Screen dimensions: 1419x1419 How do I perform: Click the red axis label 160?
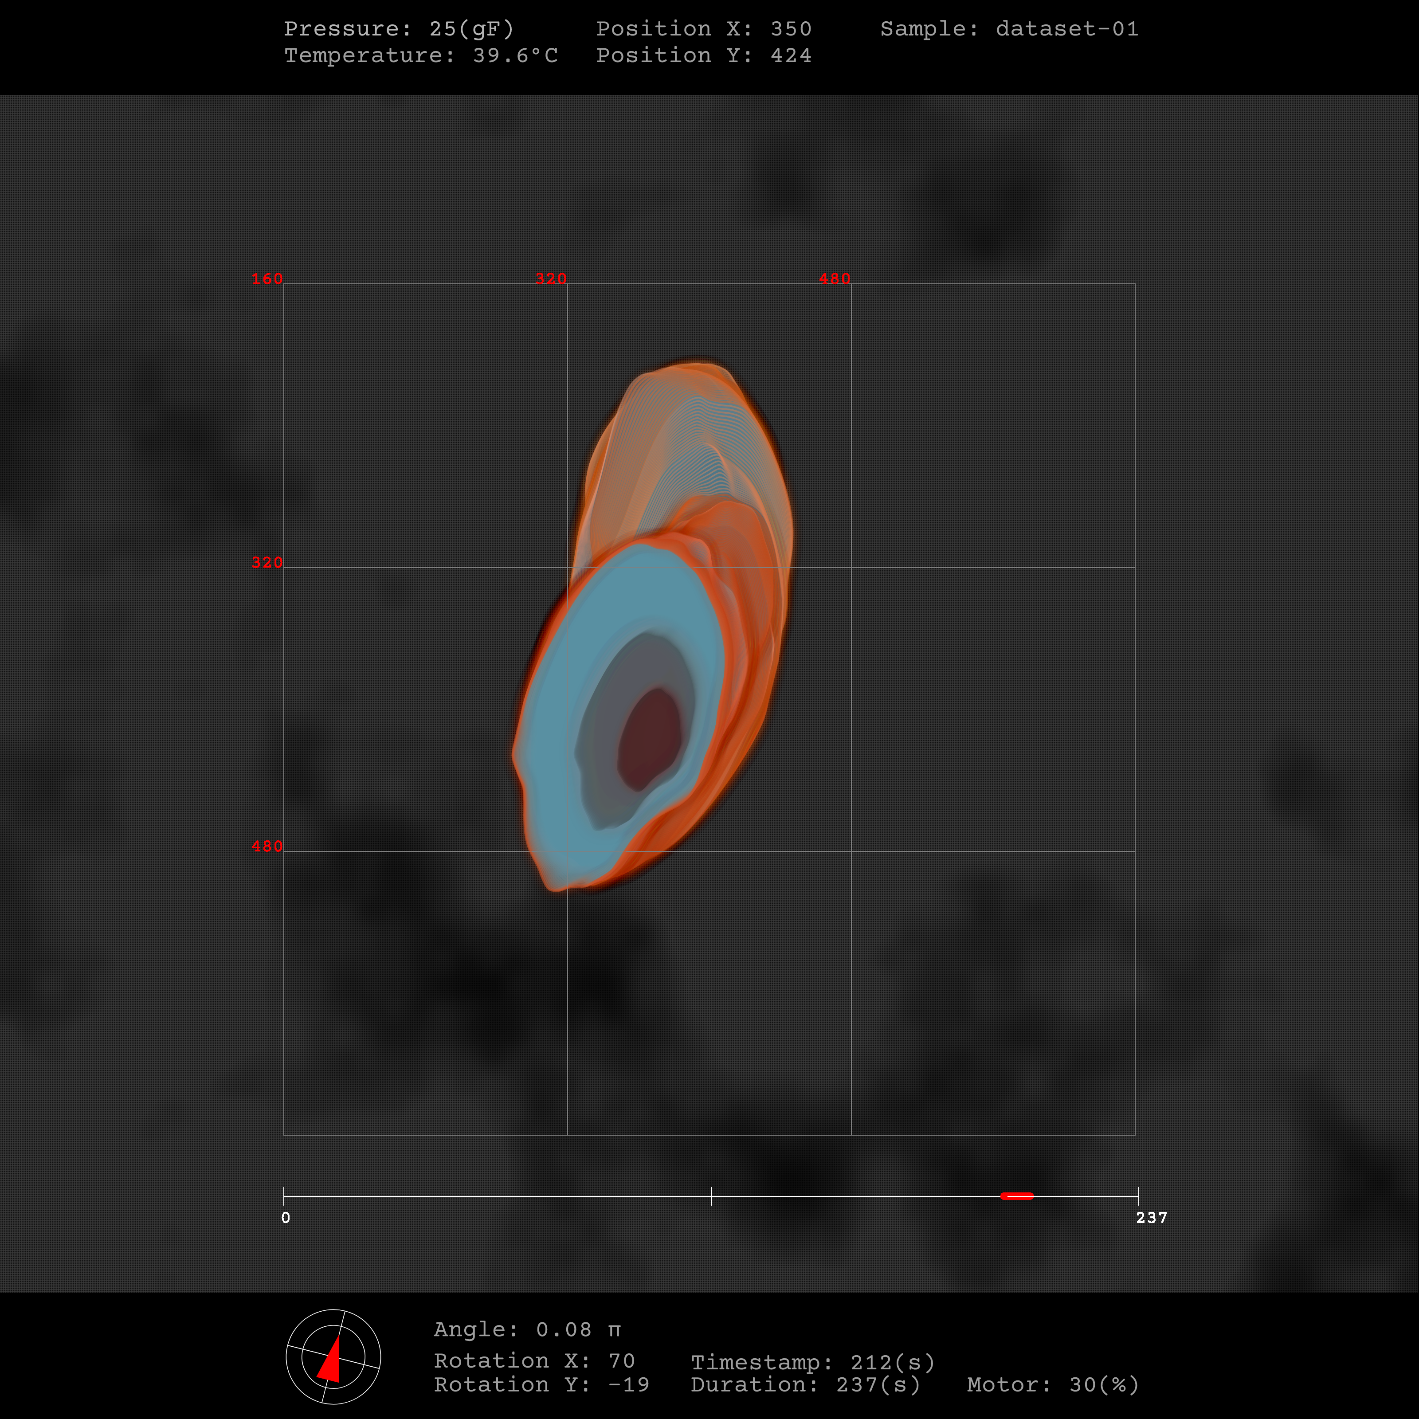click(267, 279)
